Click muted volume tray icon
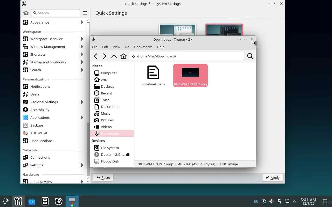This screenshot has width=332, height=207. point(271,201)
